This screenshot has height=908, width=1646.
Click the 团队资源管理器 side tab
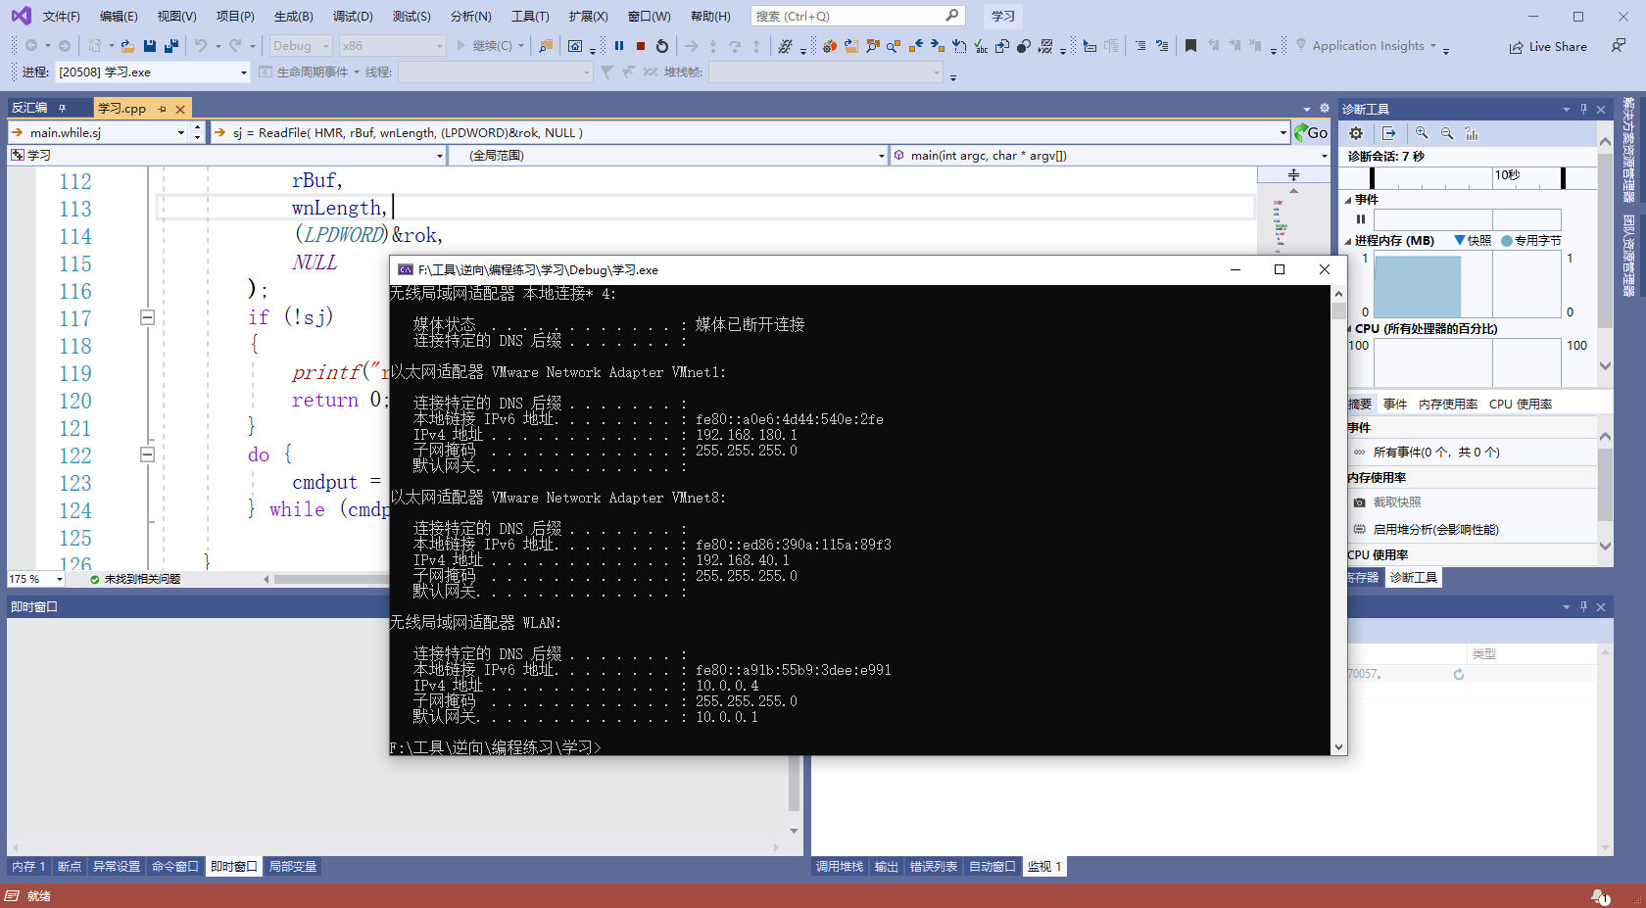click(x=1628, y=256)
